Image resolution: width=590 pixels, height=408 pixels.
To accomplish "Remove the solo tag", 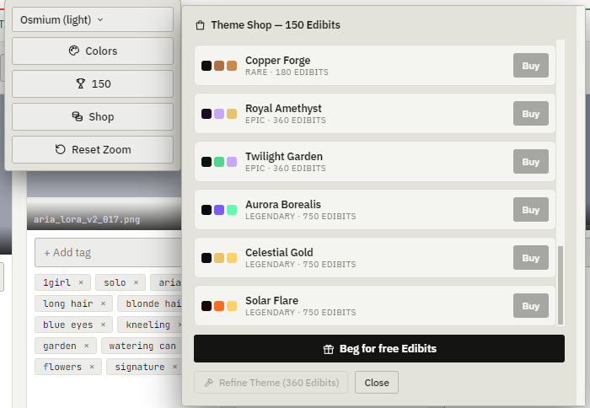I will 136,282.
